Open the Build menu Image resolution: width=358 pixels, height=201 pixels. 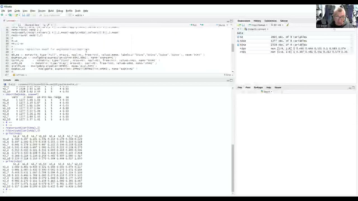[51, 11]
